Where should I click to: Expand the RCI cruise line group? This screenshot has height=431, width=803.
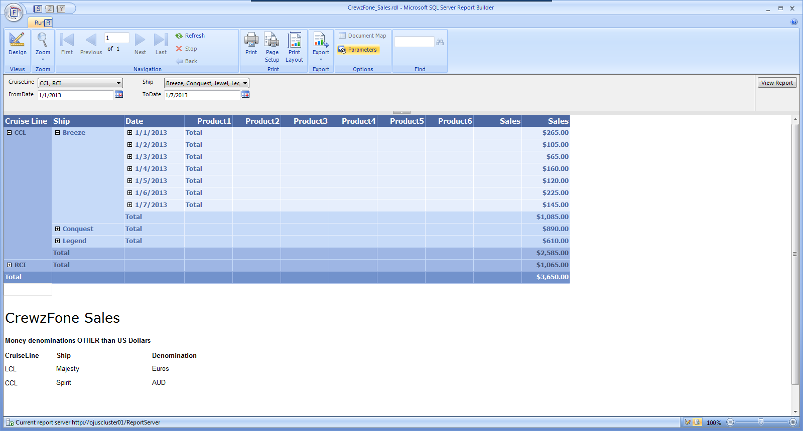click(x=9, y=265)
